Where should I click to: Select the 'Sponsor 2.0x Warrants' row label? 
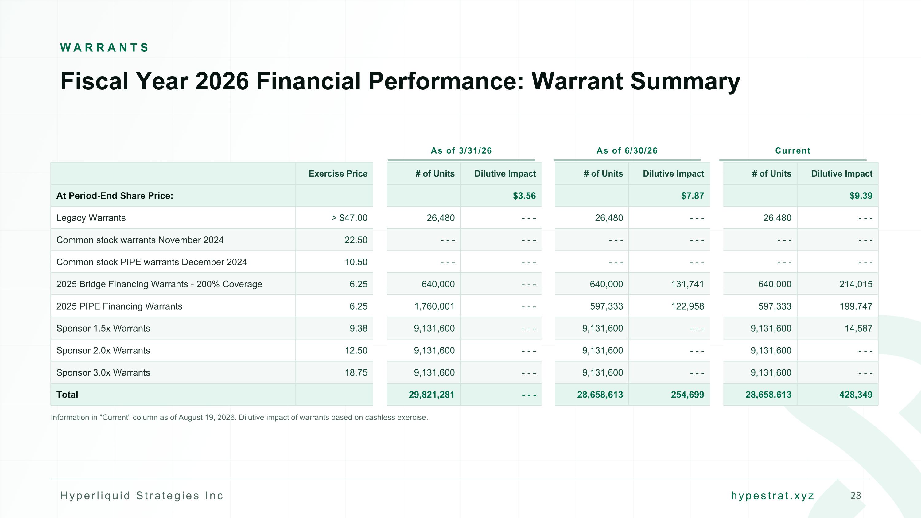103,351
